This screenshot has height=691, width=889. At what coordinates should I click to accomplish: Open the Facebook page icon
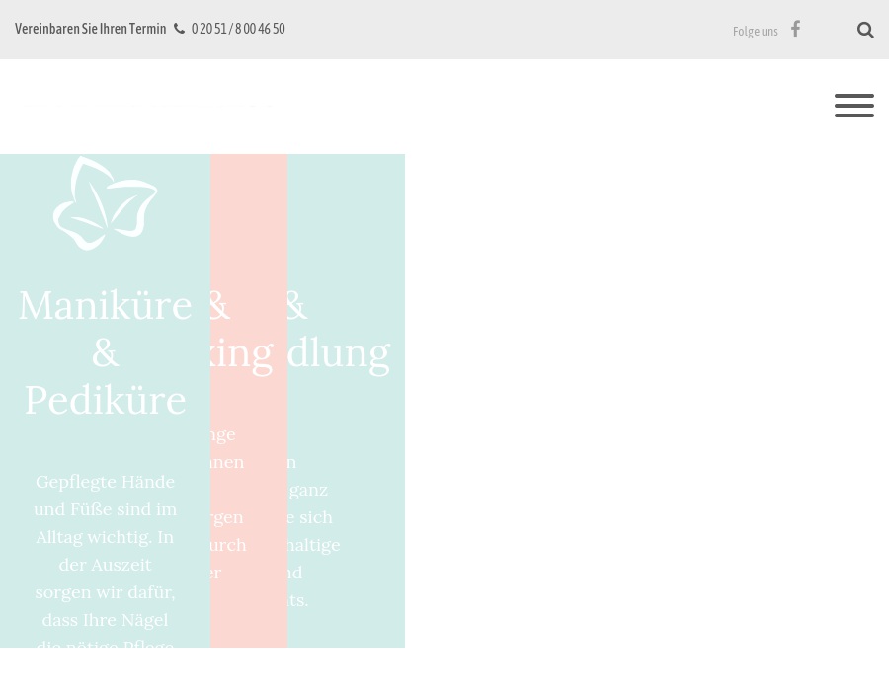(795, 29)
